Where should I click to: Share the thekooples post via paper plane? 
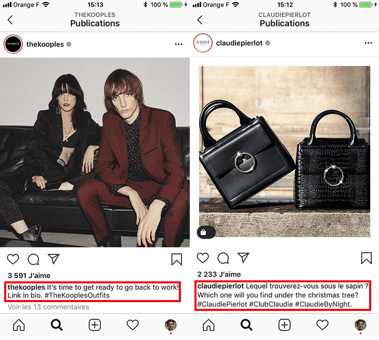tap(54, 259)
